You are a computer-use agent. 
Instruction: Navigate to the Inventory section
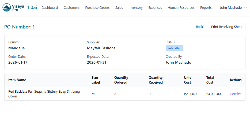[x=135, y=8]
